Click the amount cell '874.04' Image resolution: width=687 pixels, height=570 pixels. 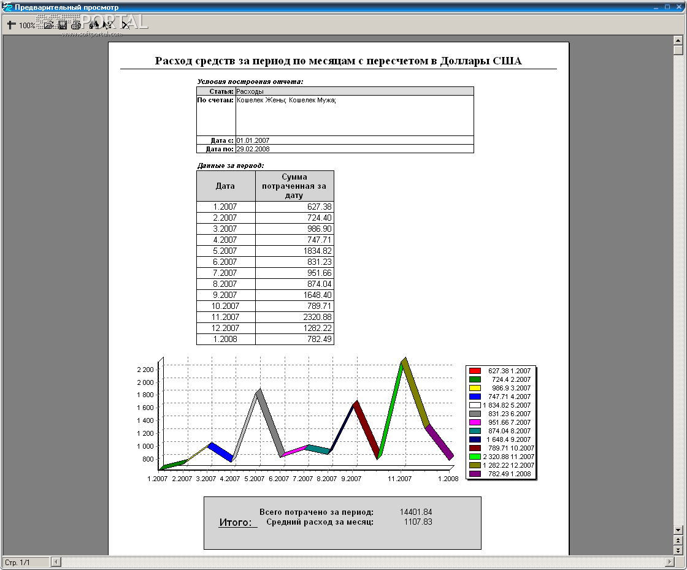tap(294, 284)
